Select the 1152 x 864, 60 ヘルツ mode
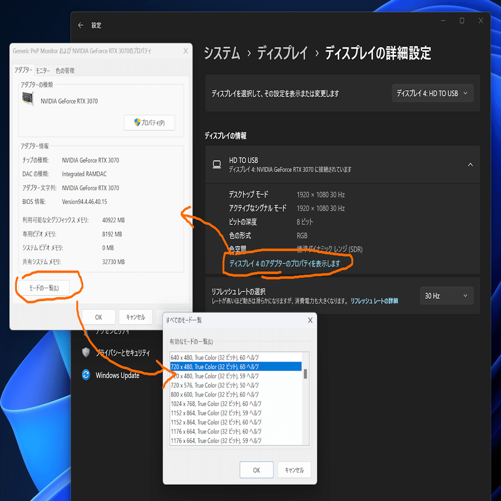Image resolution: width=501 pixels, height=501 pixels. 236,422
